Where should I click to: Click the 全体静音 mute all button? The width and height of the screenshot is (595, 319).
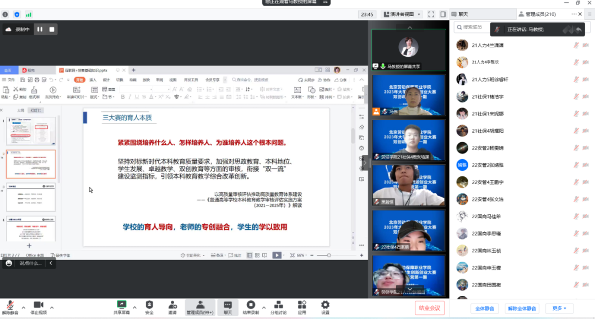[485, 308]
